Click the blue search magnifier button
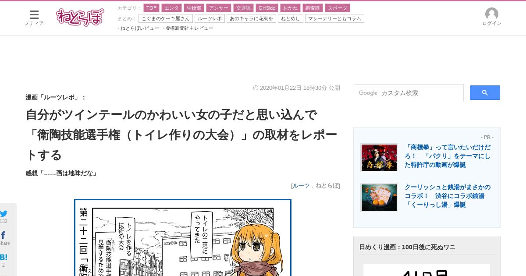 [485, 92]
